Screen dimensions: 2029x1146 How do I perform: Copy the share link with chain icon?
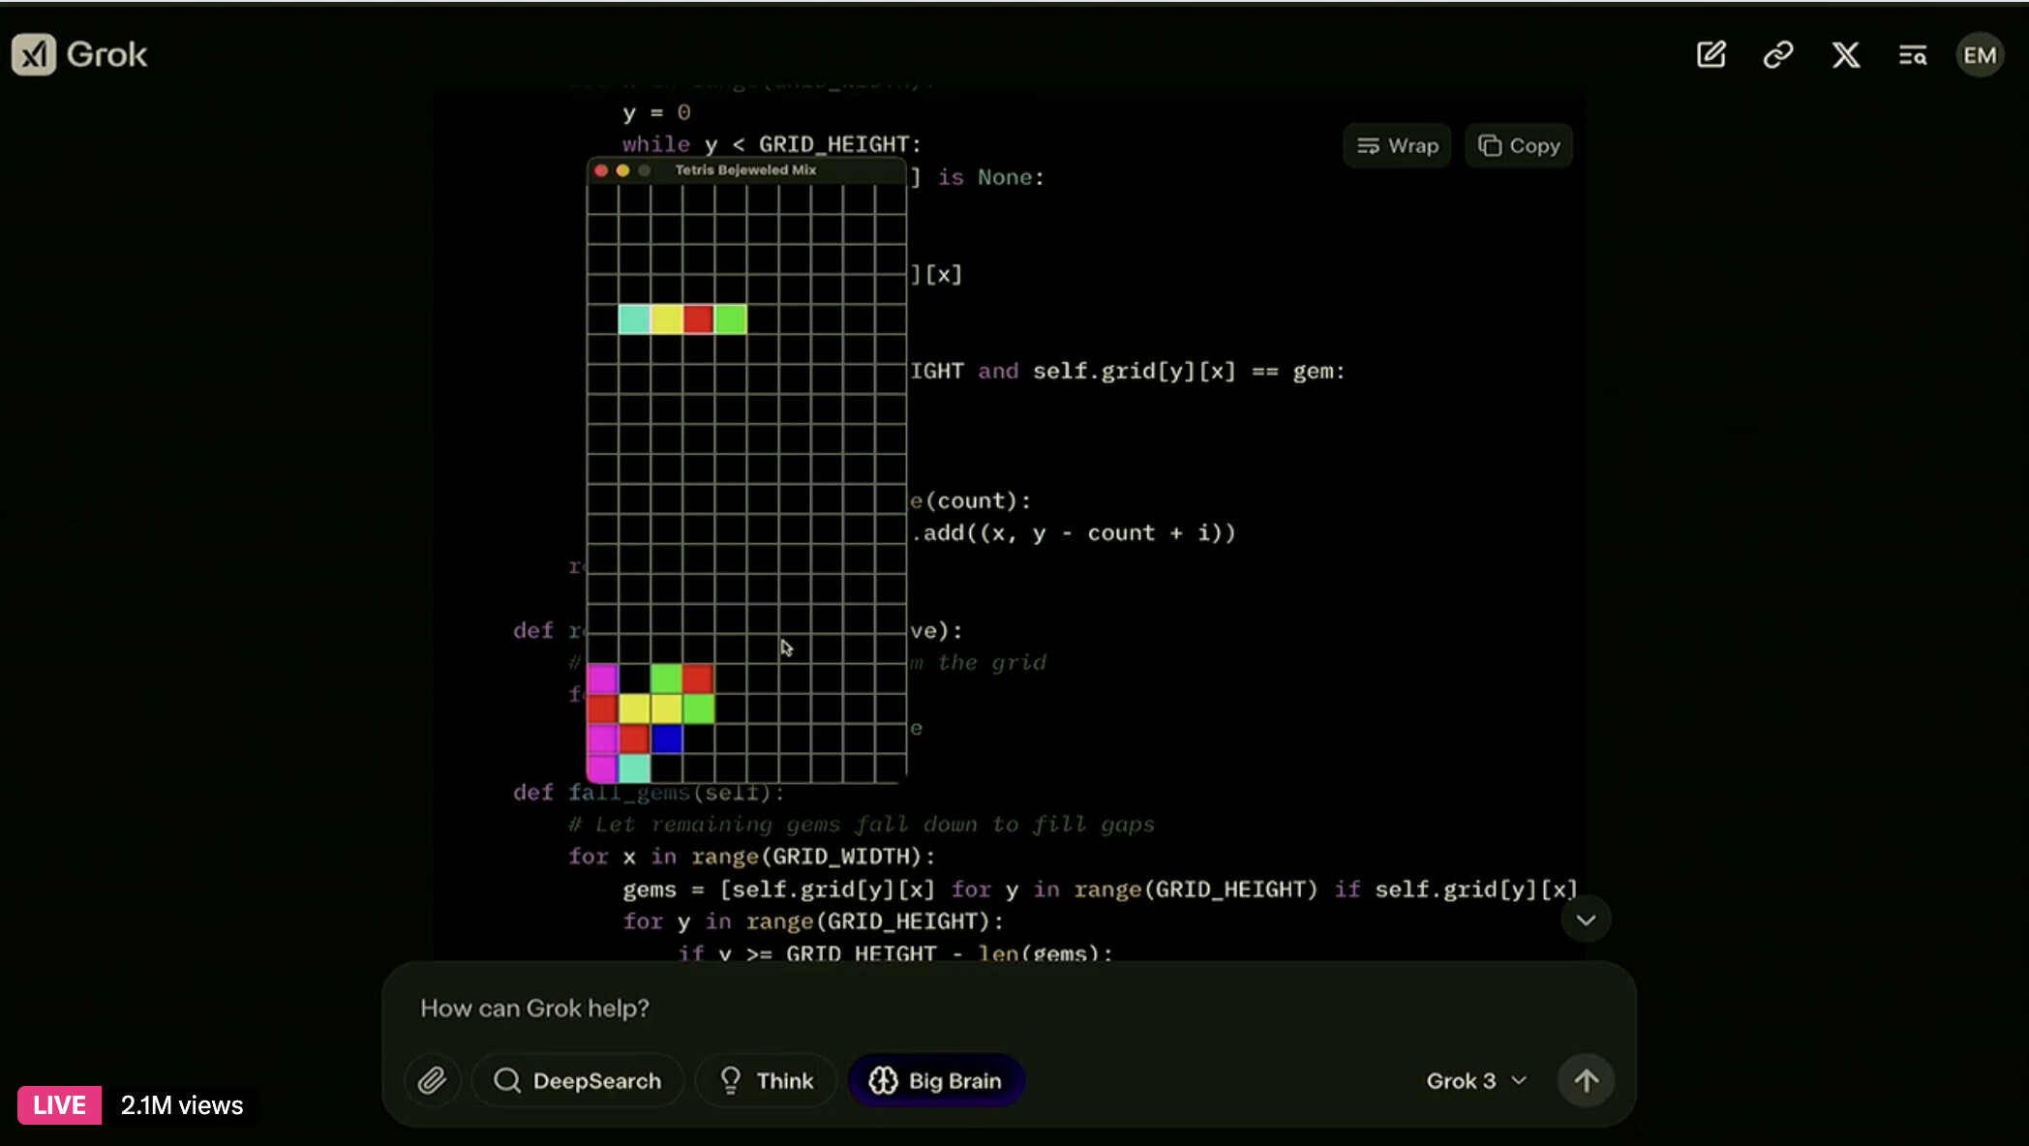click(1778, 55)
